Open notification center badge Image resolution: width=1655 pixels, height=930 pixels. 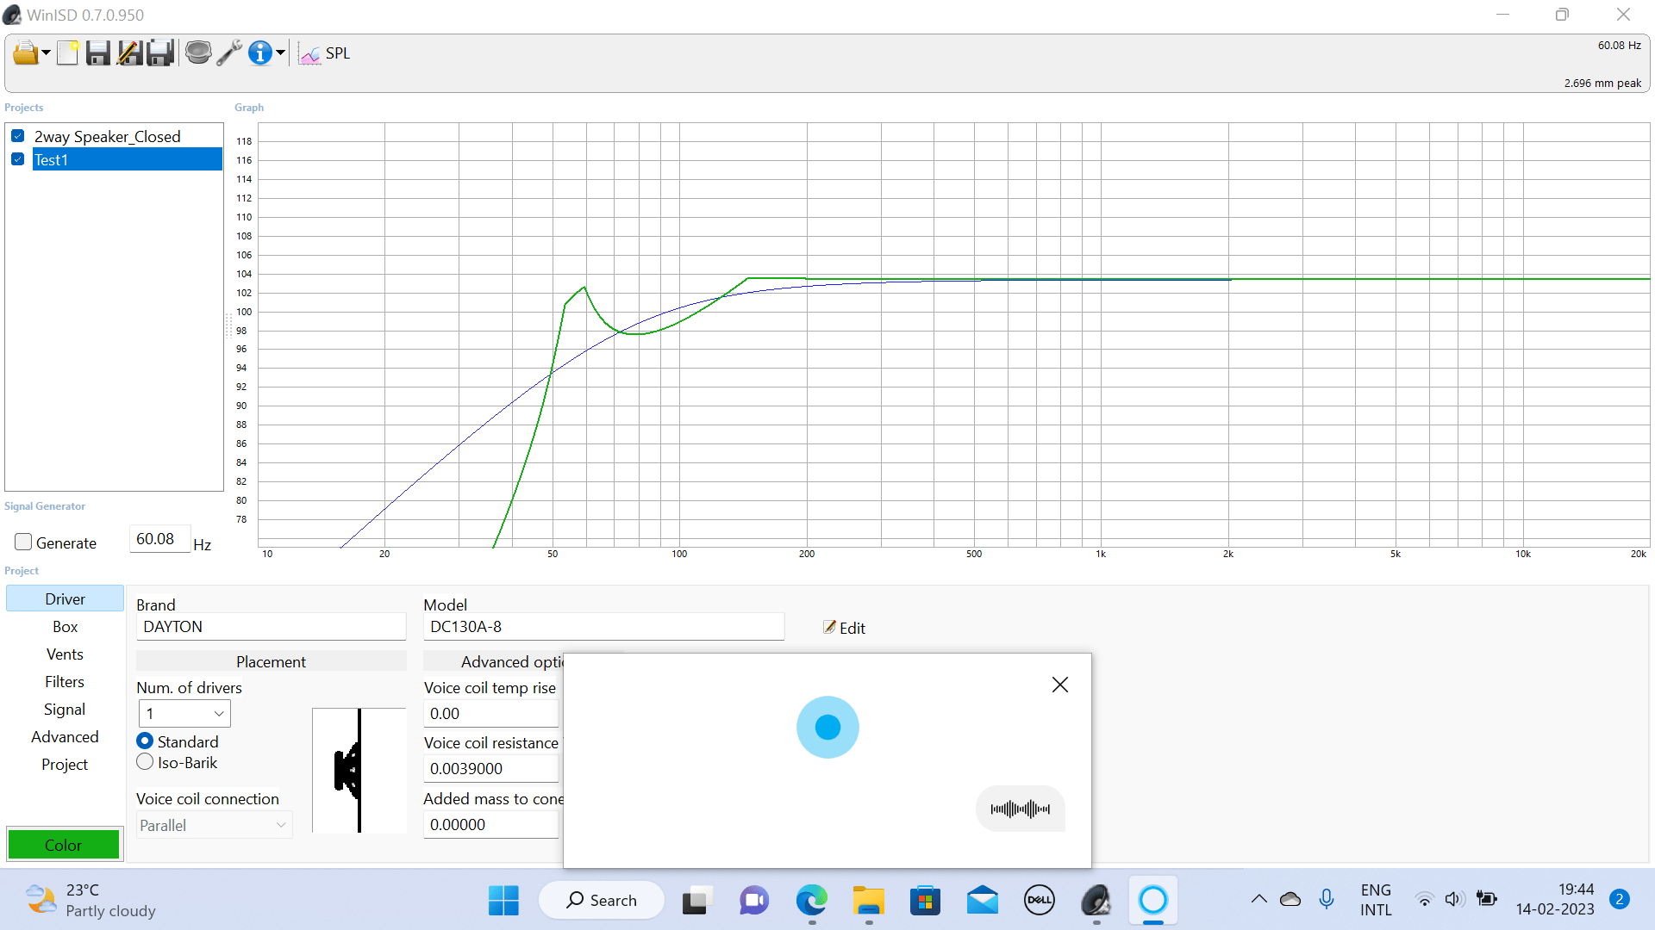pos(1620,900)
